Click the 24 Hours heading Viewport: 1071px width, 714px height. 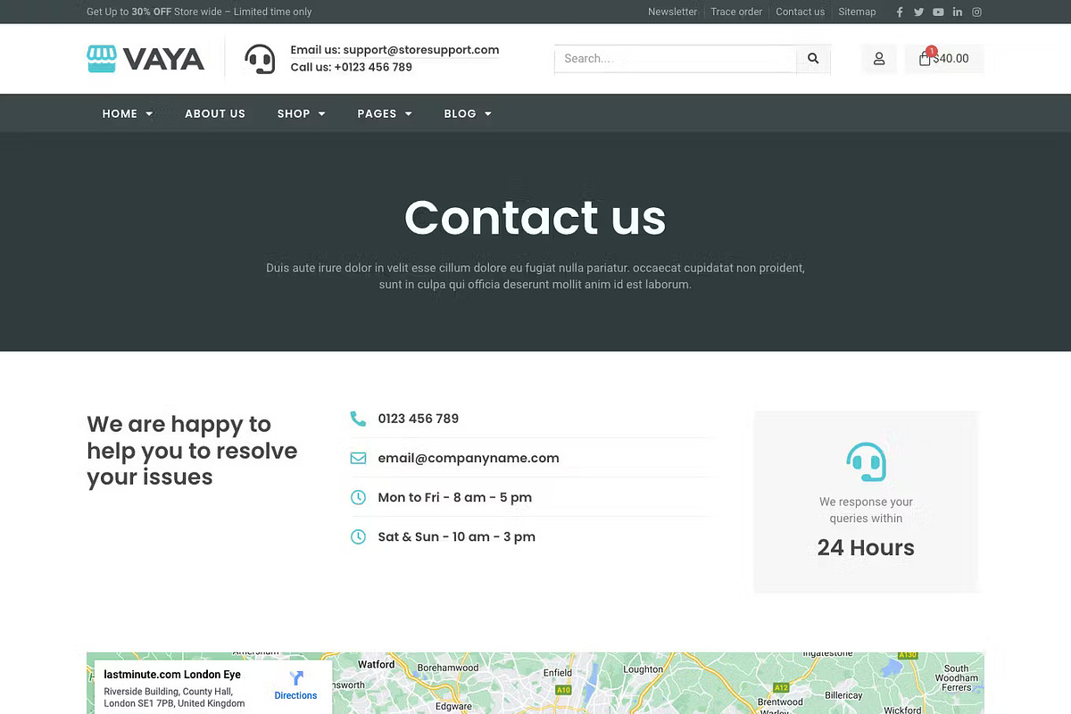(x=866, y=548)
